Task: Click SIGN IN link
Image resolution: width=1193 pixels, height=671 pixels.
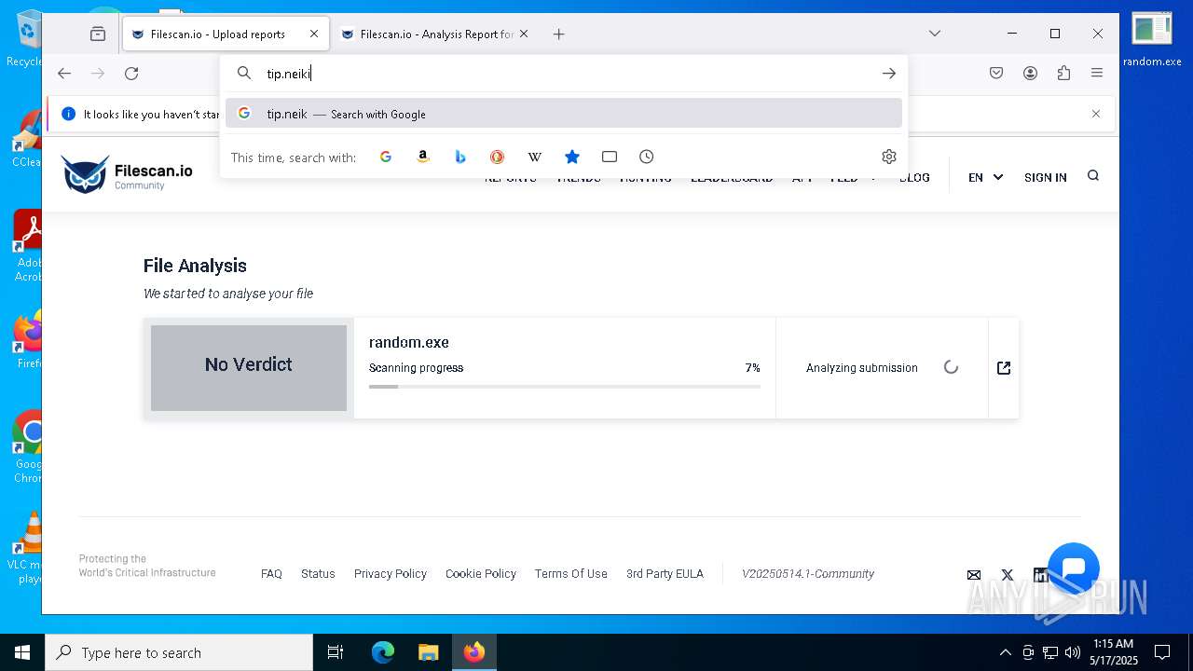Action: [x=1045, y=177]
